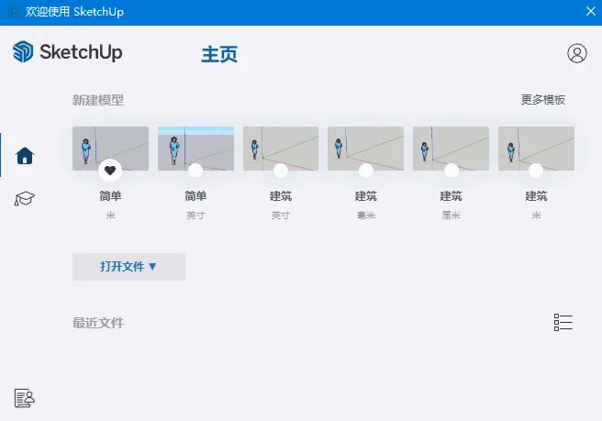The image size is (602, 421).
Task: Open the 更多模板 link
Action: click(543, 100)
